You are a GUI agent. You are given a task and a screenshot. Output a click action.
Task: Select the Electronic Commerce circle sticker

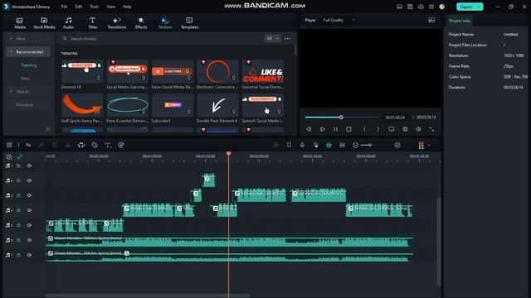(x=217, y=72)
